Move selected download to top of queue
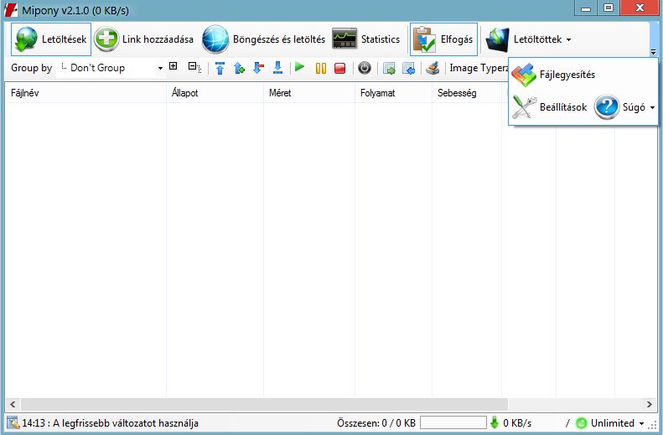663x435 pixels. pos(220,68)
